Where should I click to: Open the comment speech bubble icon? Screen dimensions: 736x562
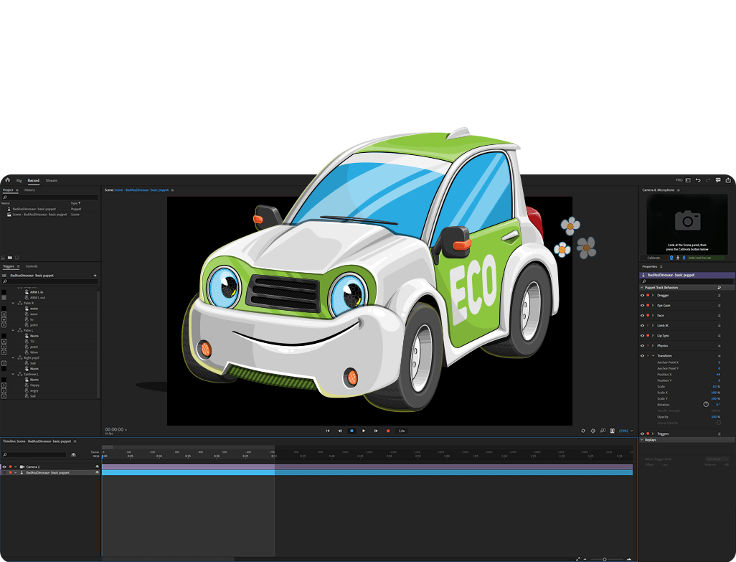(718, 180)
